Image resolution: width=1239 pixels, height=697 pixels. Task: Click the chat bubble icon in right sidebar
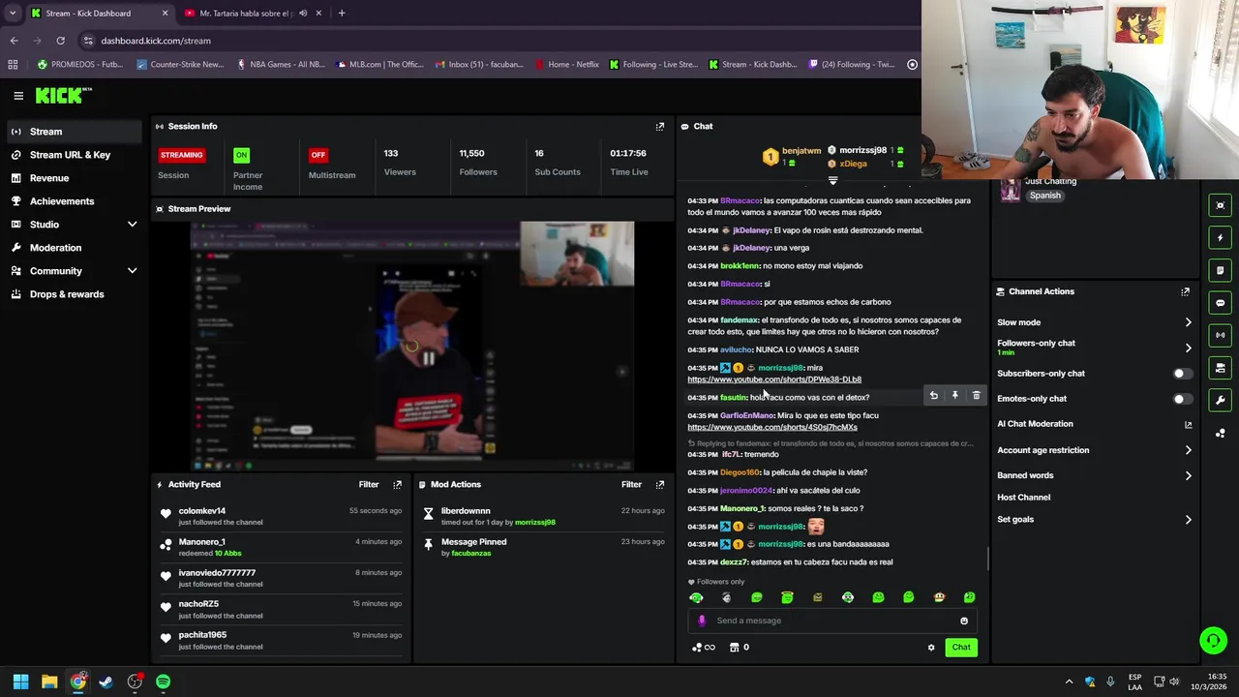tap(1221, 303)
